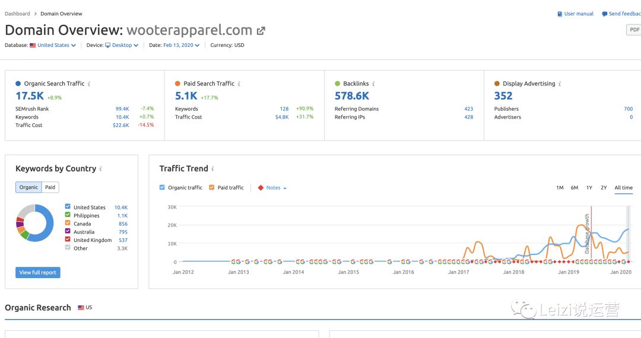Click info icon next to Display Advertising

[x=560, y=84]
